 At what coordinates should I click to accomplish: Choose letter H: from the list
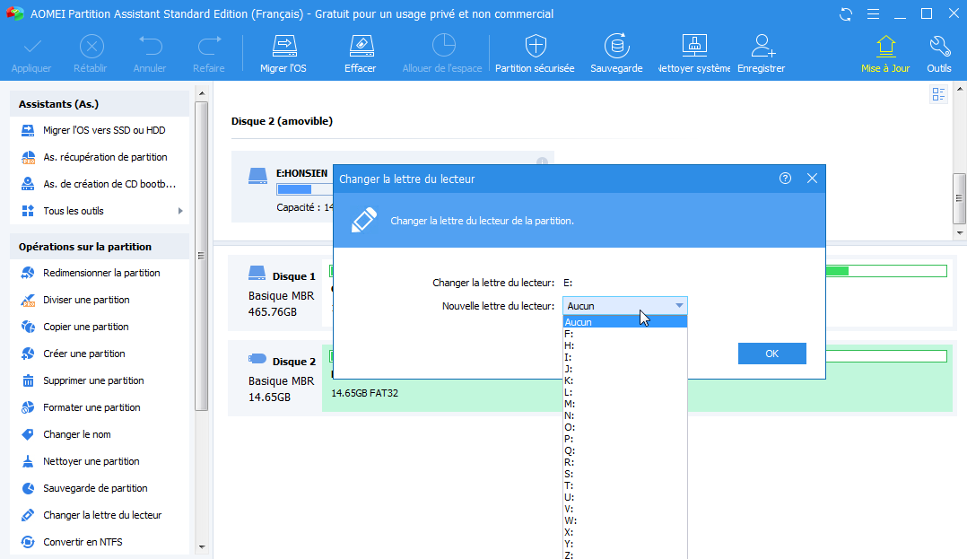click(624, 345)
